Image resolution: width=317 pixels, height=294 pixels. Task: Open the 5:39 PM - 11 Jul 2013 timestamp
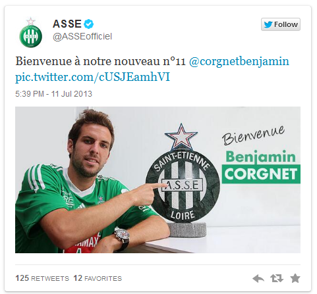pyautogui.click(x=53, y=94)
